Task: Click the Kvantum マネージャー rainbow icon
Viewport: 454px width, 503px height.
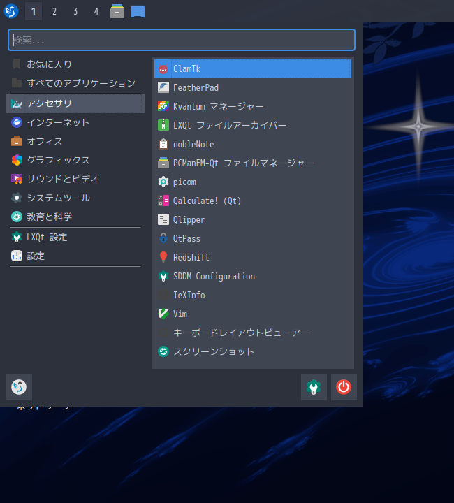Action: tap(163, 106)
